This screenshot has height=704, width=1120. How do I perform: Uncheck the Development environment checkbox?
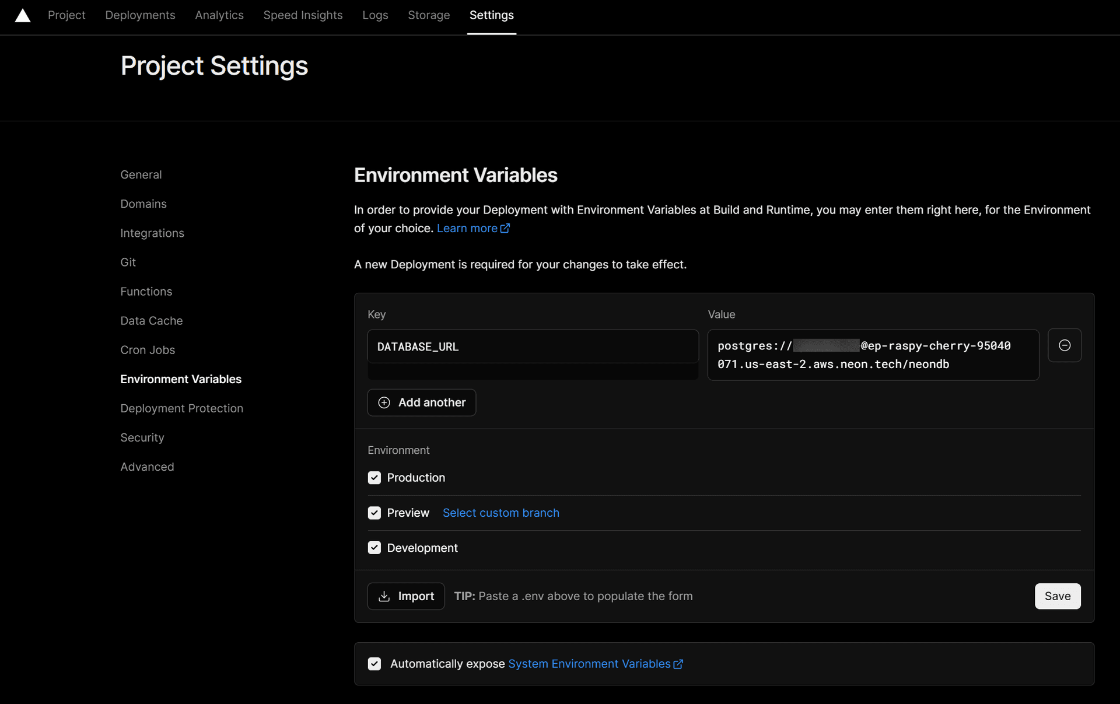374,547
